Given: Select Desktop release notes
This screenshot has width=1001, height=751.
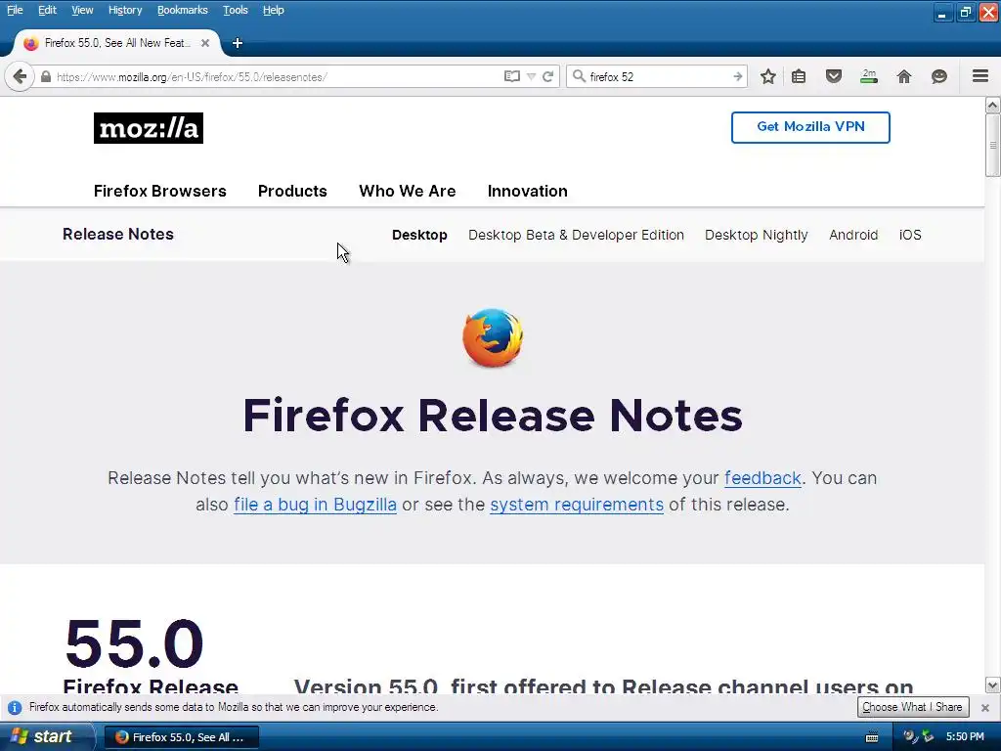Looking at the screenshot, I should click(x=419, y=235).
